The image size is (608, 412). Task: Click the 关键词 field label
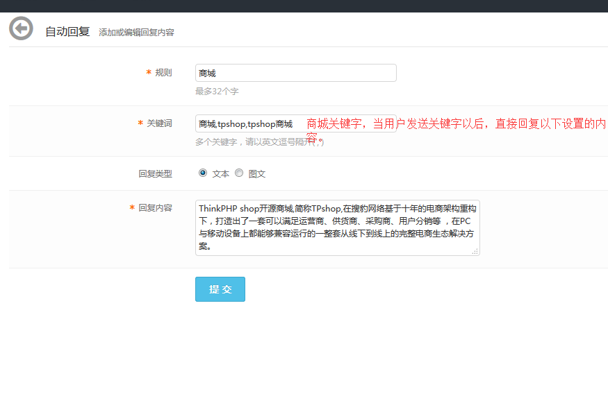159,123
